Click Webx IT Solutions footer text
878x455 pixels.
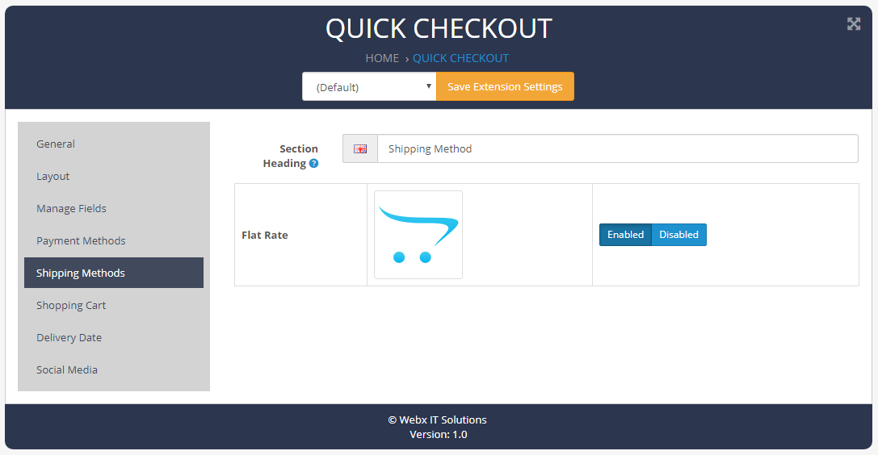[x=438, y=420]
